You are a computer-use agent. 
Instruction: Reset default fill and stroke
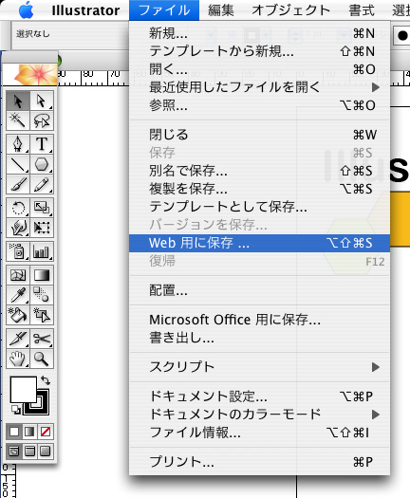16,410
